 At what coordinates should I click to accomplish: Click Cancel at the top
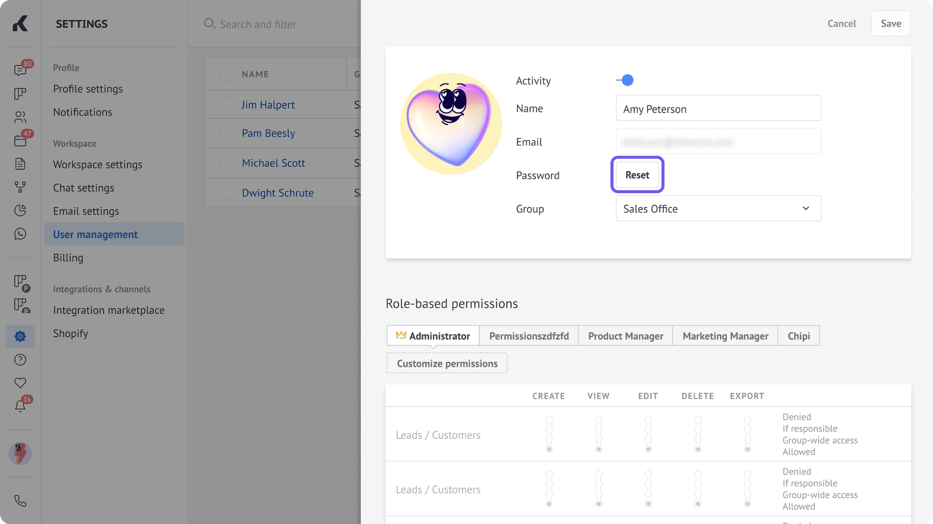[x=841, y=23]
